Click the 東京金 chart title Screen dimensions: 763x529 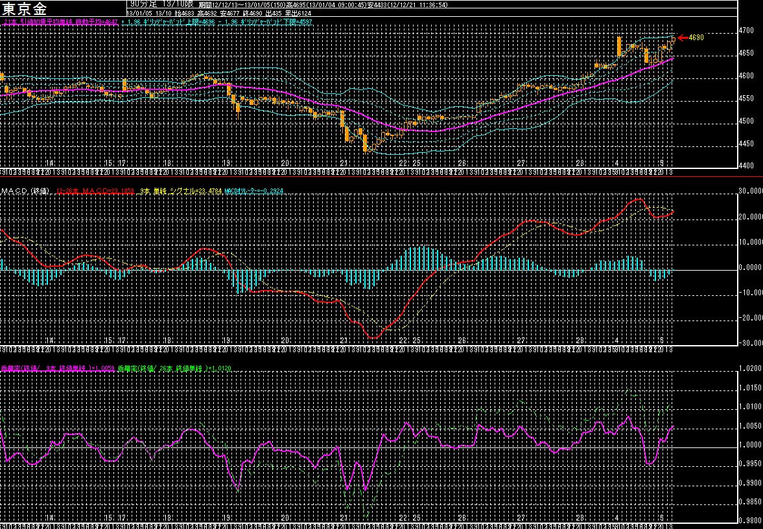click(x=25, y=8)
